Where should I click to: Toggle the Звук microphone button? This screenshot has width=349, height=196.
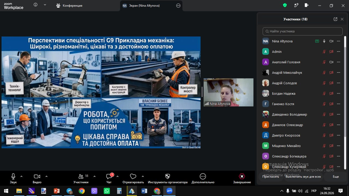(x=13, y=178)
